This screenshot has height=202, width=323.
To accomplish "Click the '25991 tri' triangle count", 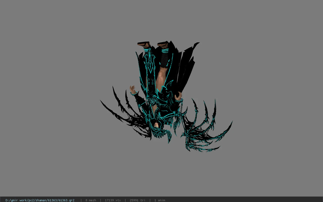I will (138, 200).
